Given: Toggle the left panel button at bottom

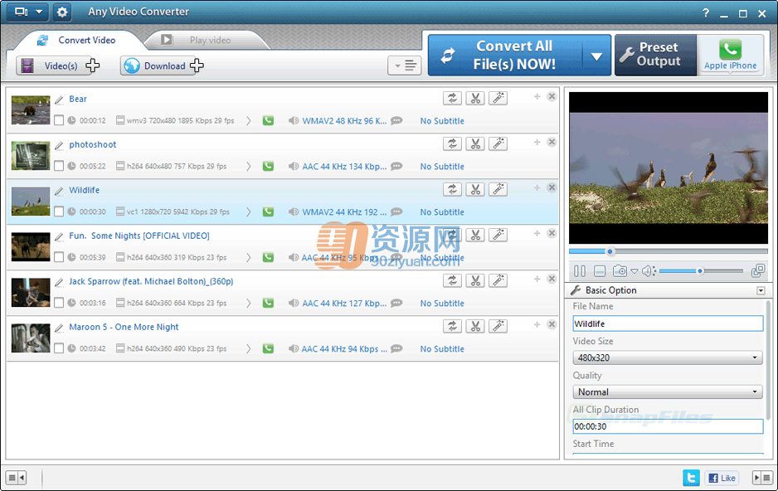Looking at the screenshot, I should click(x=17, y=478).
